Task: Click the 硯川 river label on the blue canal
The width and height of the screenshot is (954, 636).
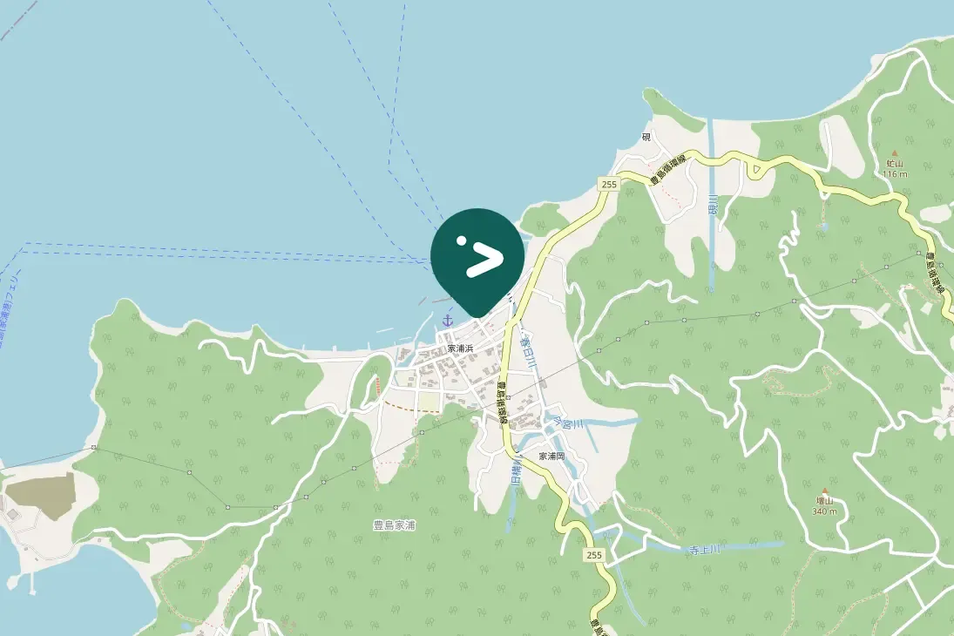Action: click(713, 205)
